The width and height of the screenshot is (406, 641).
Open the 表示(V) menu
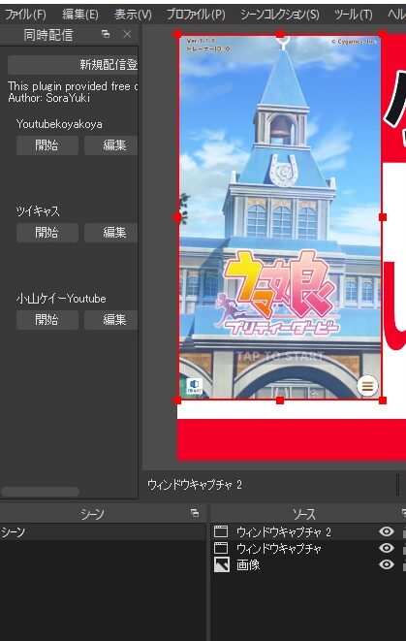coord(133,15)
